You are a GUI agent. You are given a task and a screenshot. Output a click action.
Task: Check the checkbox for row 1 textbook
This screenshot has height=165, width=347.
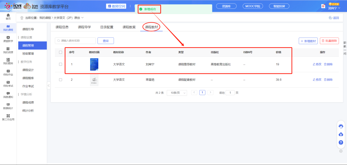point(61,64)
